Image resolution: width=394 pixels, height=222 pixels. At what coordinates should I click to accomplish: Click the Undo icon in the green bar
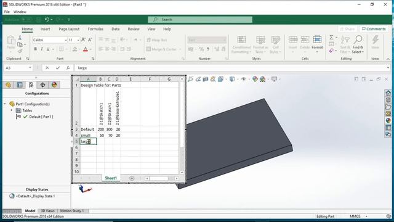pos(47,19)
